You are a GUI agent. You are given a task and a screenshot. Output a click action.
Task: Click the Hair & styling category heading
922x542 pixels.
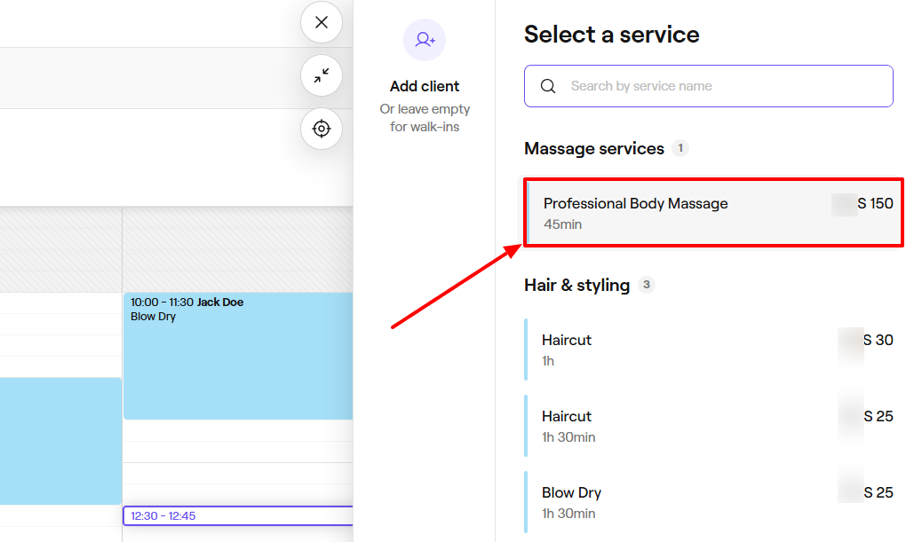pyautogui.click(x=576, y=285)
